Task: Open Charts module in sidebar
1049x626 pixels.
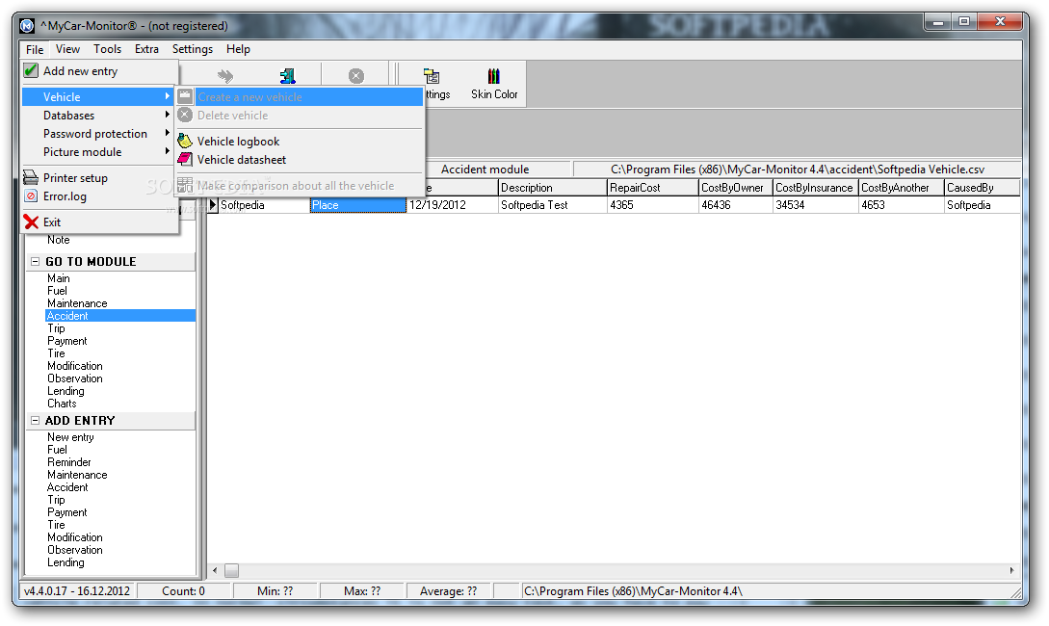Action: pyautogui.click(x=62, y=404)
